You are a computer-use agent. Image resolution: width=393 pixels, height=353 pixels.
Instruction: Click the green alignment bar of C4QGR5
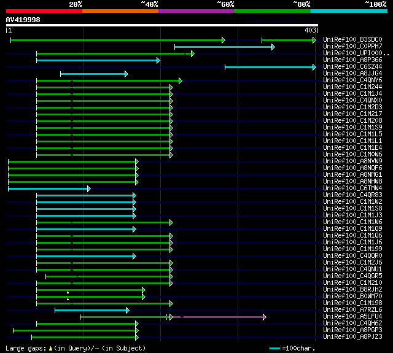107,277
